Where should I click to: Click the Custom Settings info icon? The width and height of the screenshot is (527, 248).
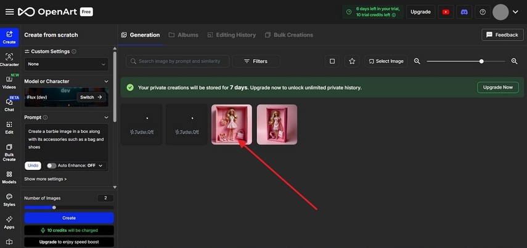tap(74, 51)
